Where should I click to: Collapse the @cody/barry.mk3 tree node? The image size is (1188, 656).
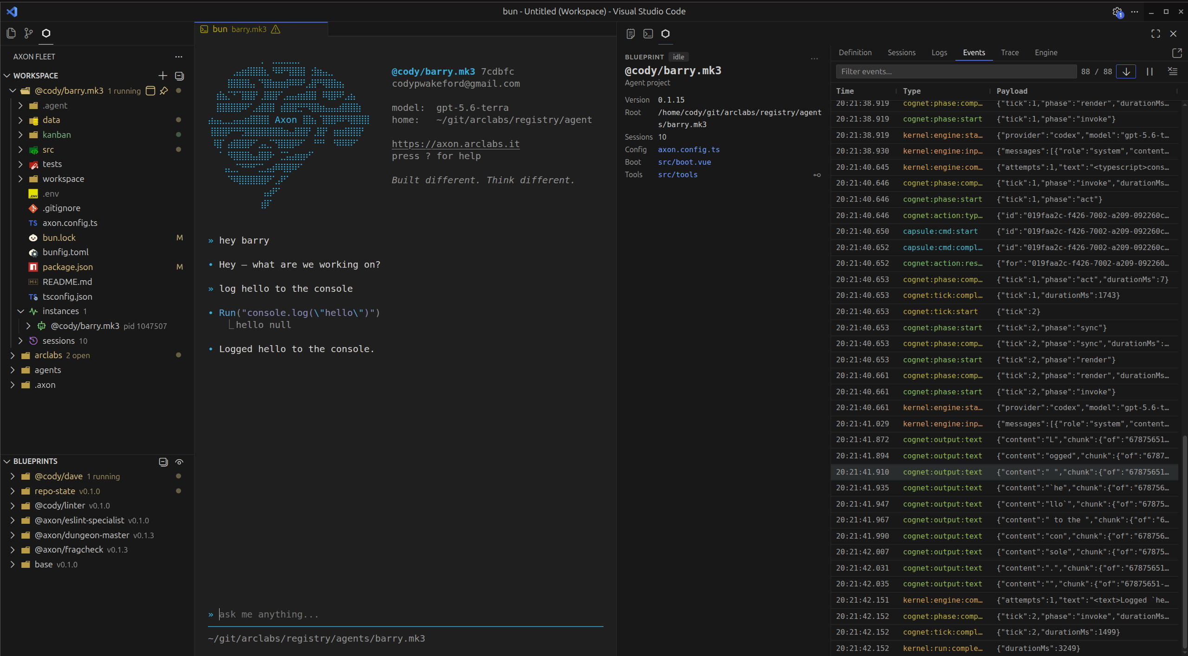point(13,90)
